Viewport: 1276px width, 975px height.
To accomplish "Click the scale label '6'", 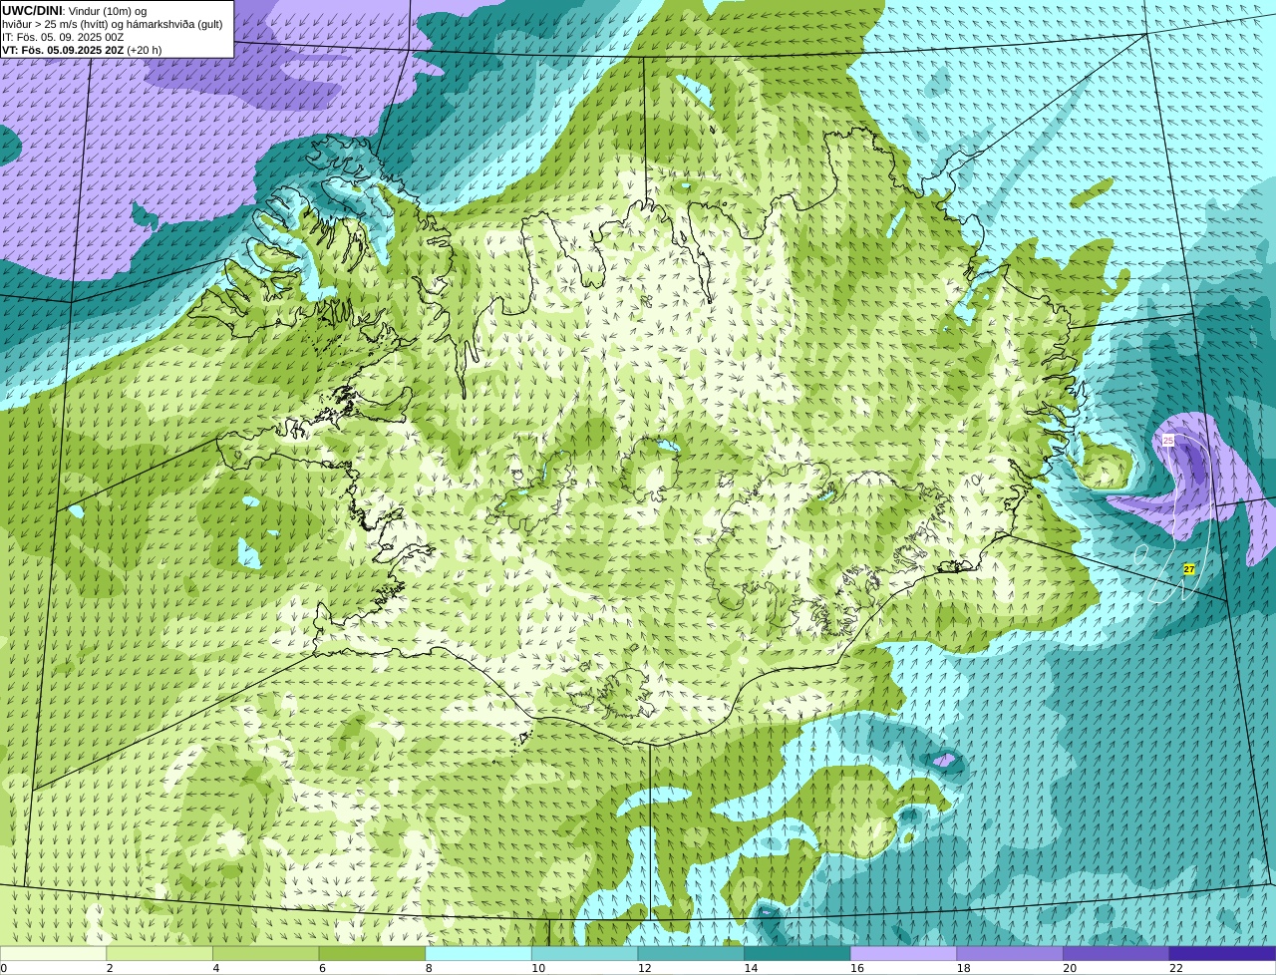I will [x=322, y=968].
